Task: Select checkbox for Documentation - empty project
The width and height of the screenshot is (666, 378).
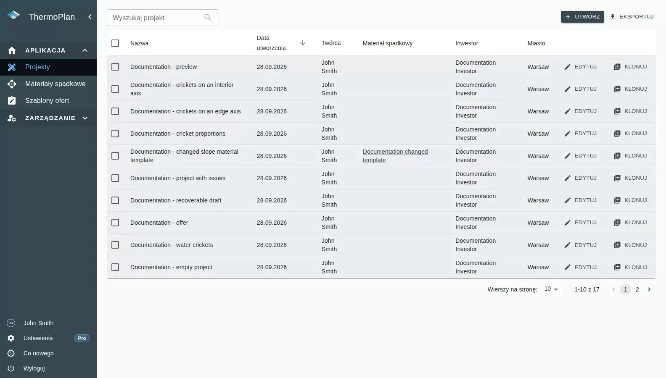Action: (x=115, y=267)
